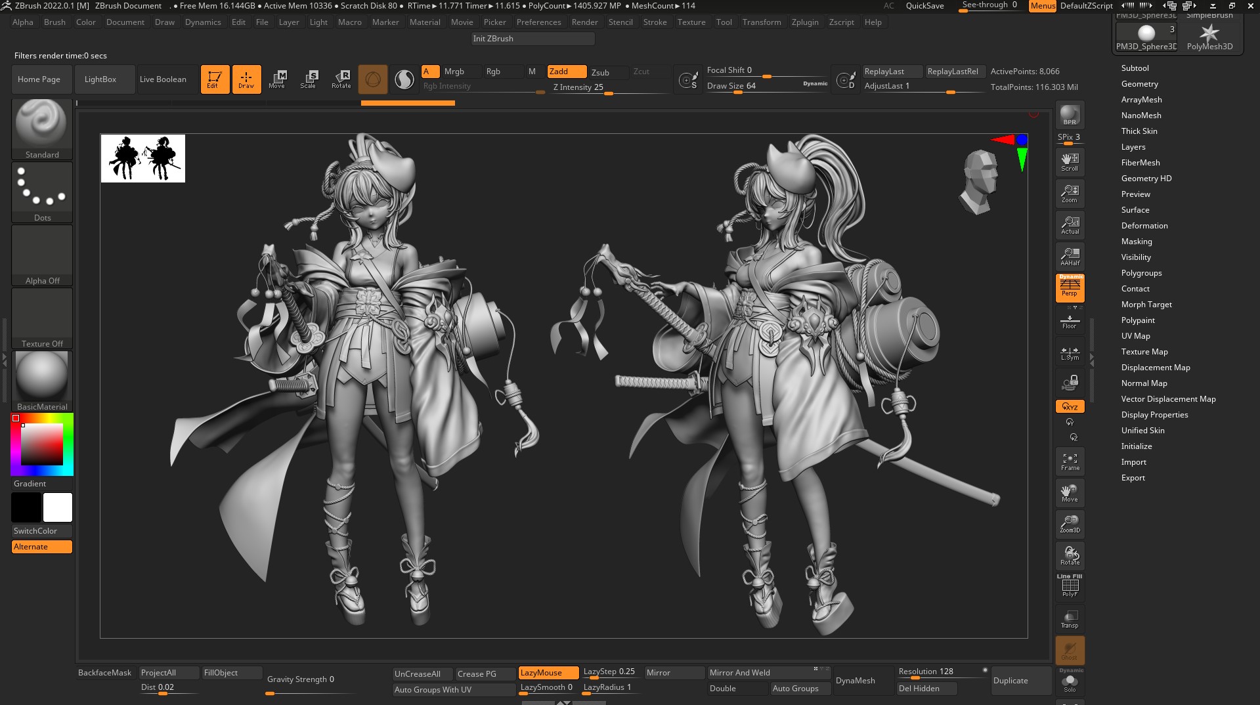
Task: Click the Frame mesh icon
Action: pos(1070,461)
